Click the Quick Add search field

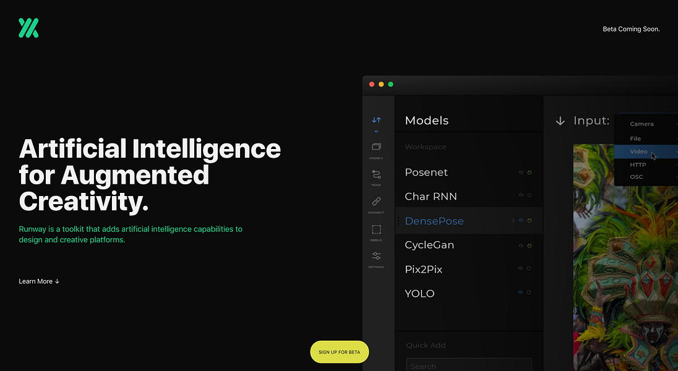[469, 365]
